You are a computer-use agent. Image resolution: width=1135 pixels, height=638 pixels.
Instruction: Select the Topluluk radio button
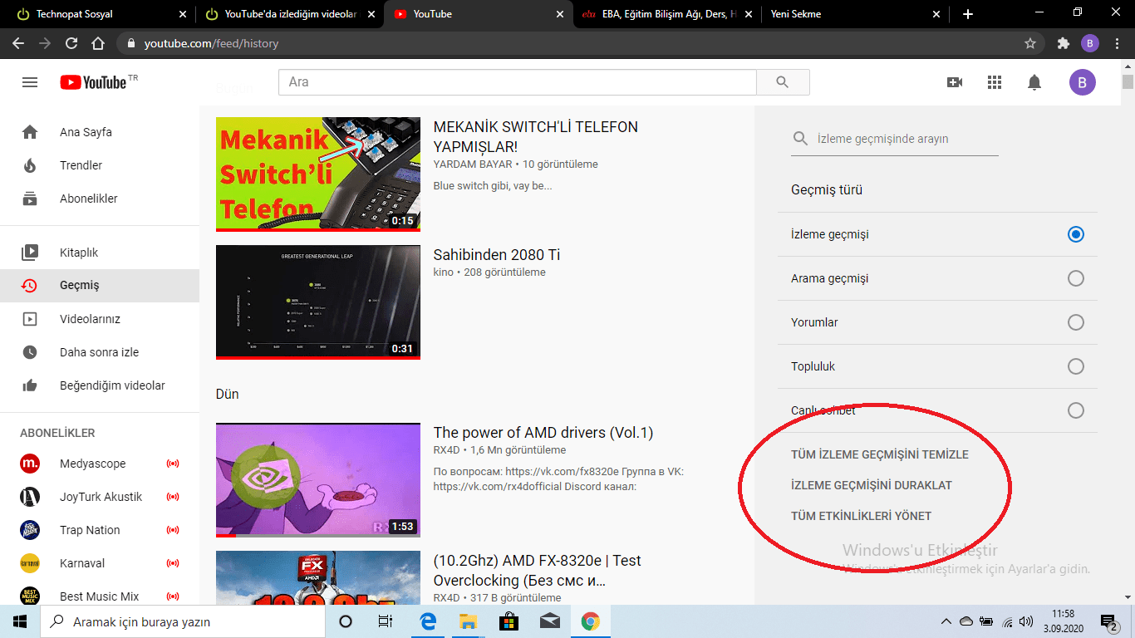[1076, 366]
